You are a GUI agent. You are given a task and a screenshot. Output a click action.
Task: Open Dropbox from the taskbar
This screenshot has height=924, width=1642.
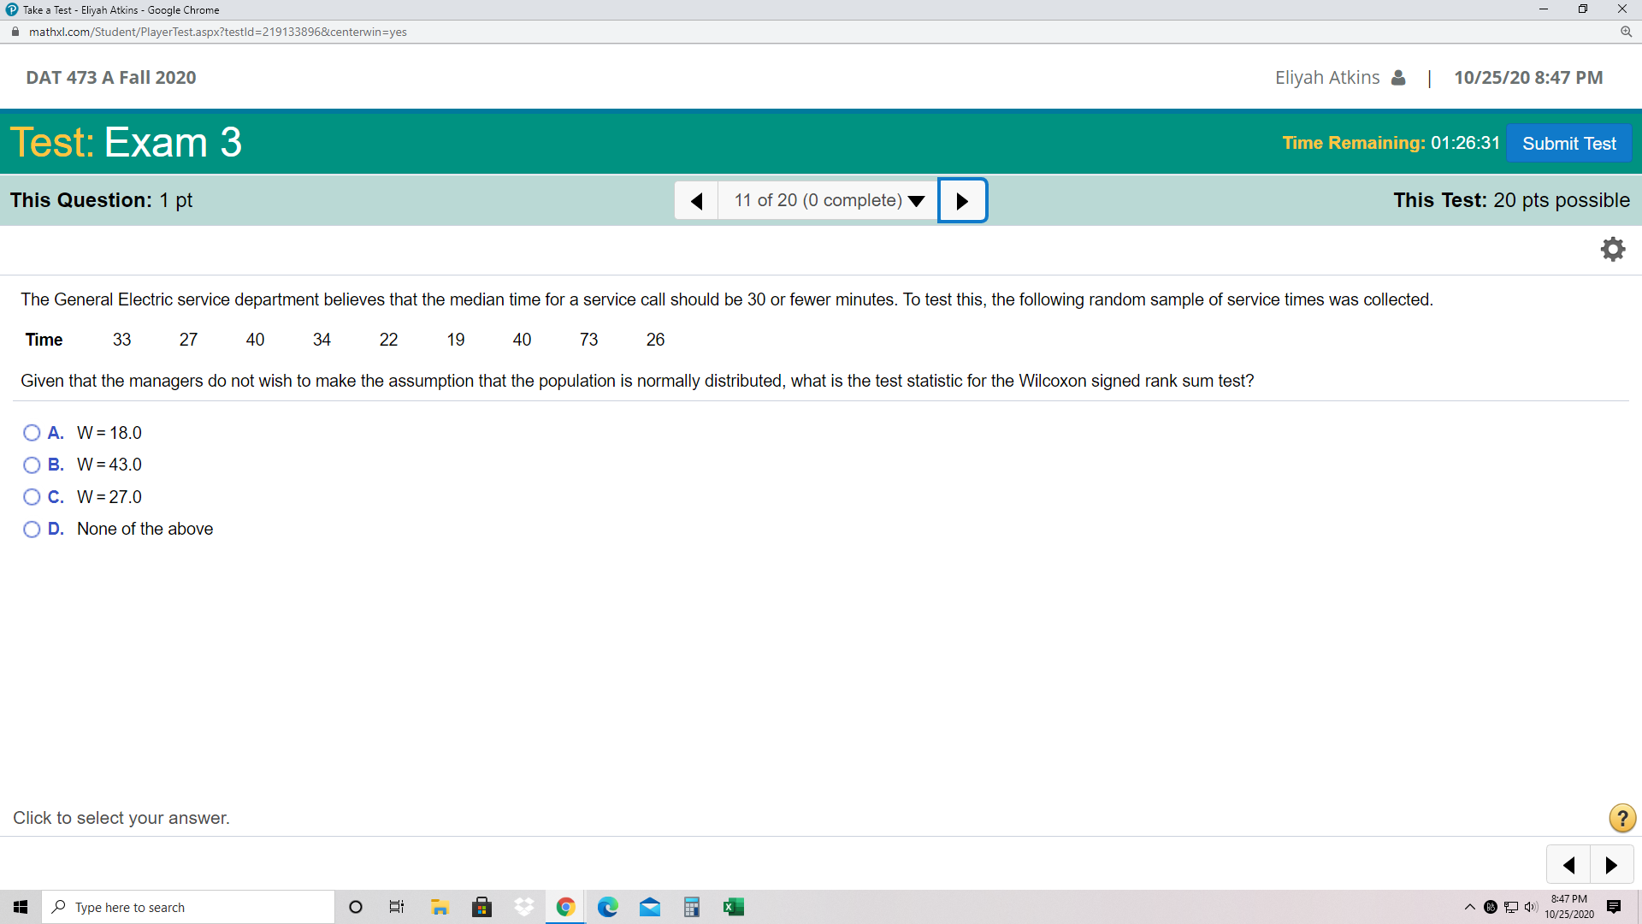click(x=523, y=906)
